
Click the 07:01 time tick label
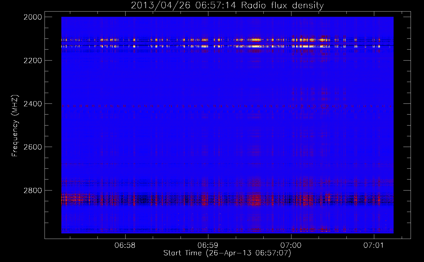tap(373, 245)
